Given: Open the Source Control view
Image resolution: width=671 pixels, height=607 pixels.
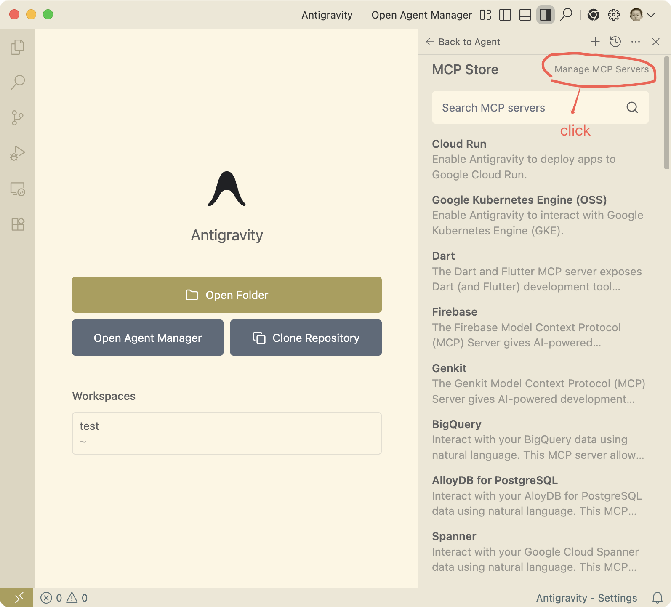Looking at the screenshot, I should tap(17, 118).
